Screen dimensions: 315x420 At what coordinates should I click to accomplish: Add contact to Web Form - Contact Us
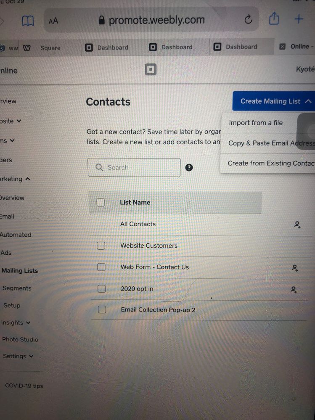point(295,268)
